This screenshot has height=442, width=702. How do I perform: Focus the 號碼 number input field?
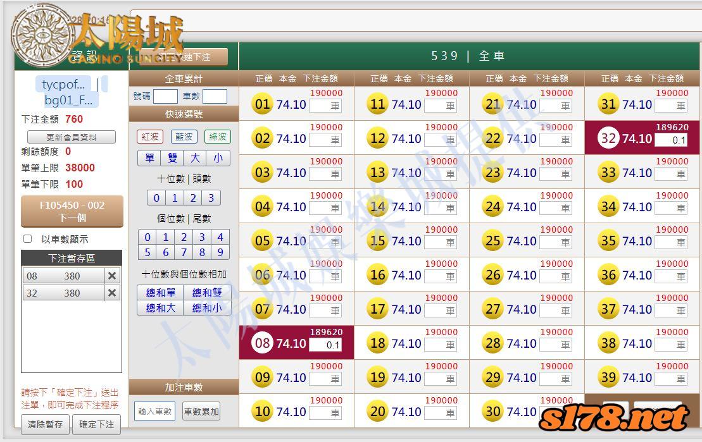click(165, 96)
